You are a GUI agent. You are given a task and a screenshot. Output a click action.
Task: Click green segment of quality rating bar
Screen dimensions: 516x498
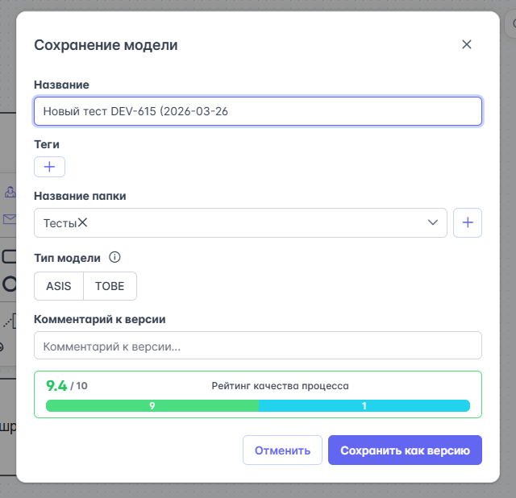[x=152, y=406]
